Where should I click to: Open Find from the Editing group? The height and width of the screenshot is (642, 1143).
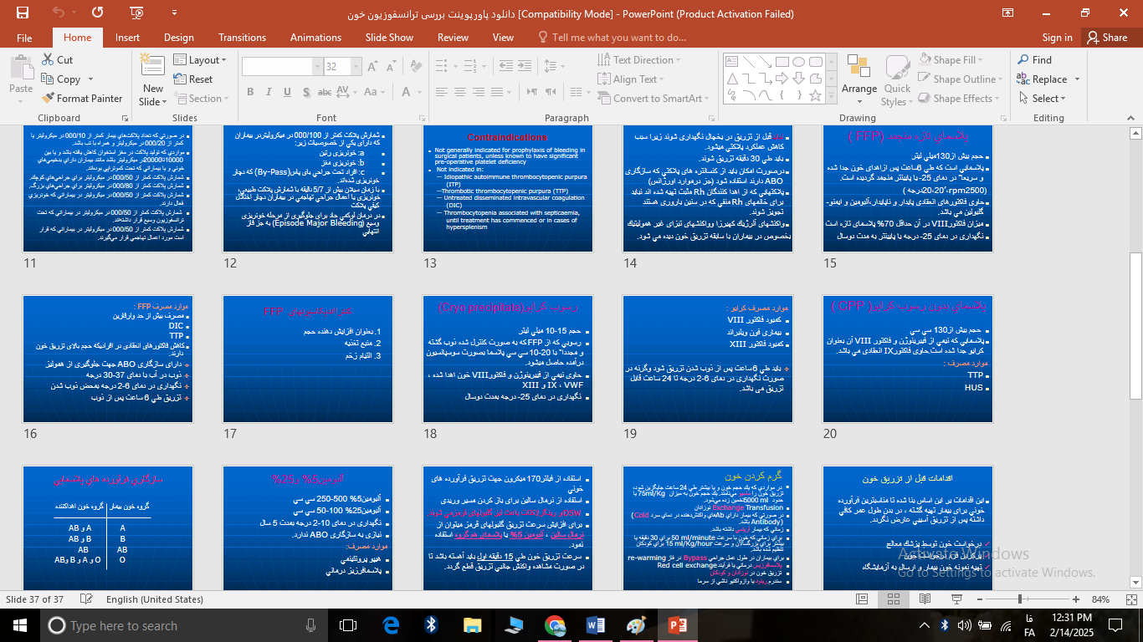tap(1034, 60)
